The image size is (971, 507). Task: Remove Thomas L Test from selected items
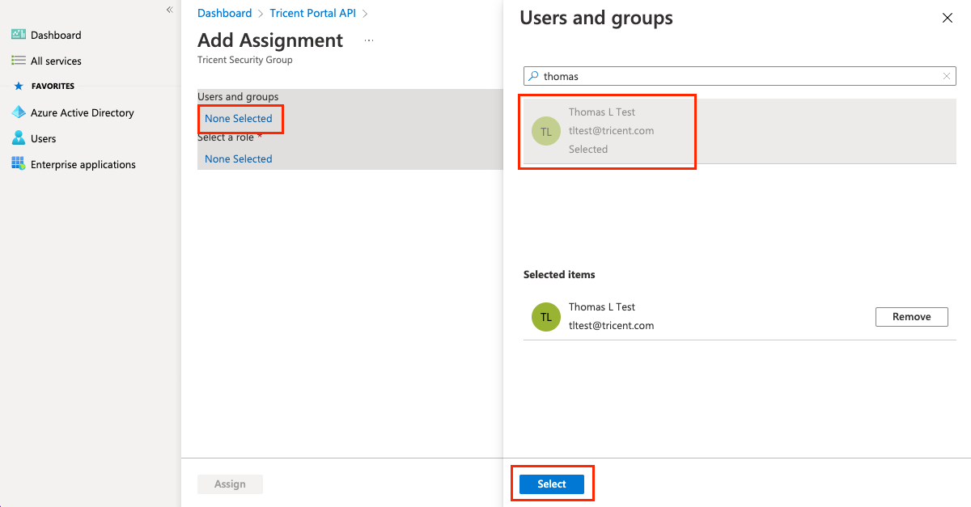point(912,317)
